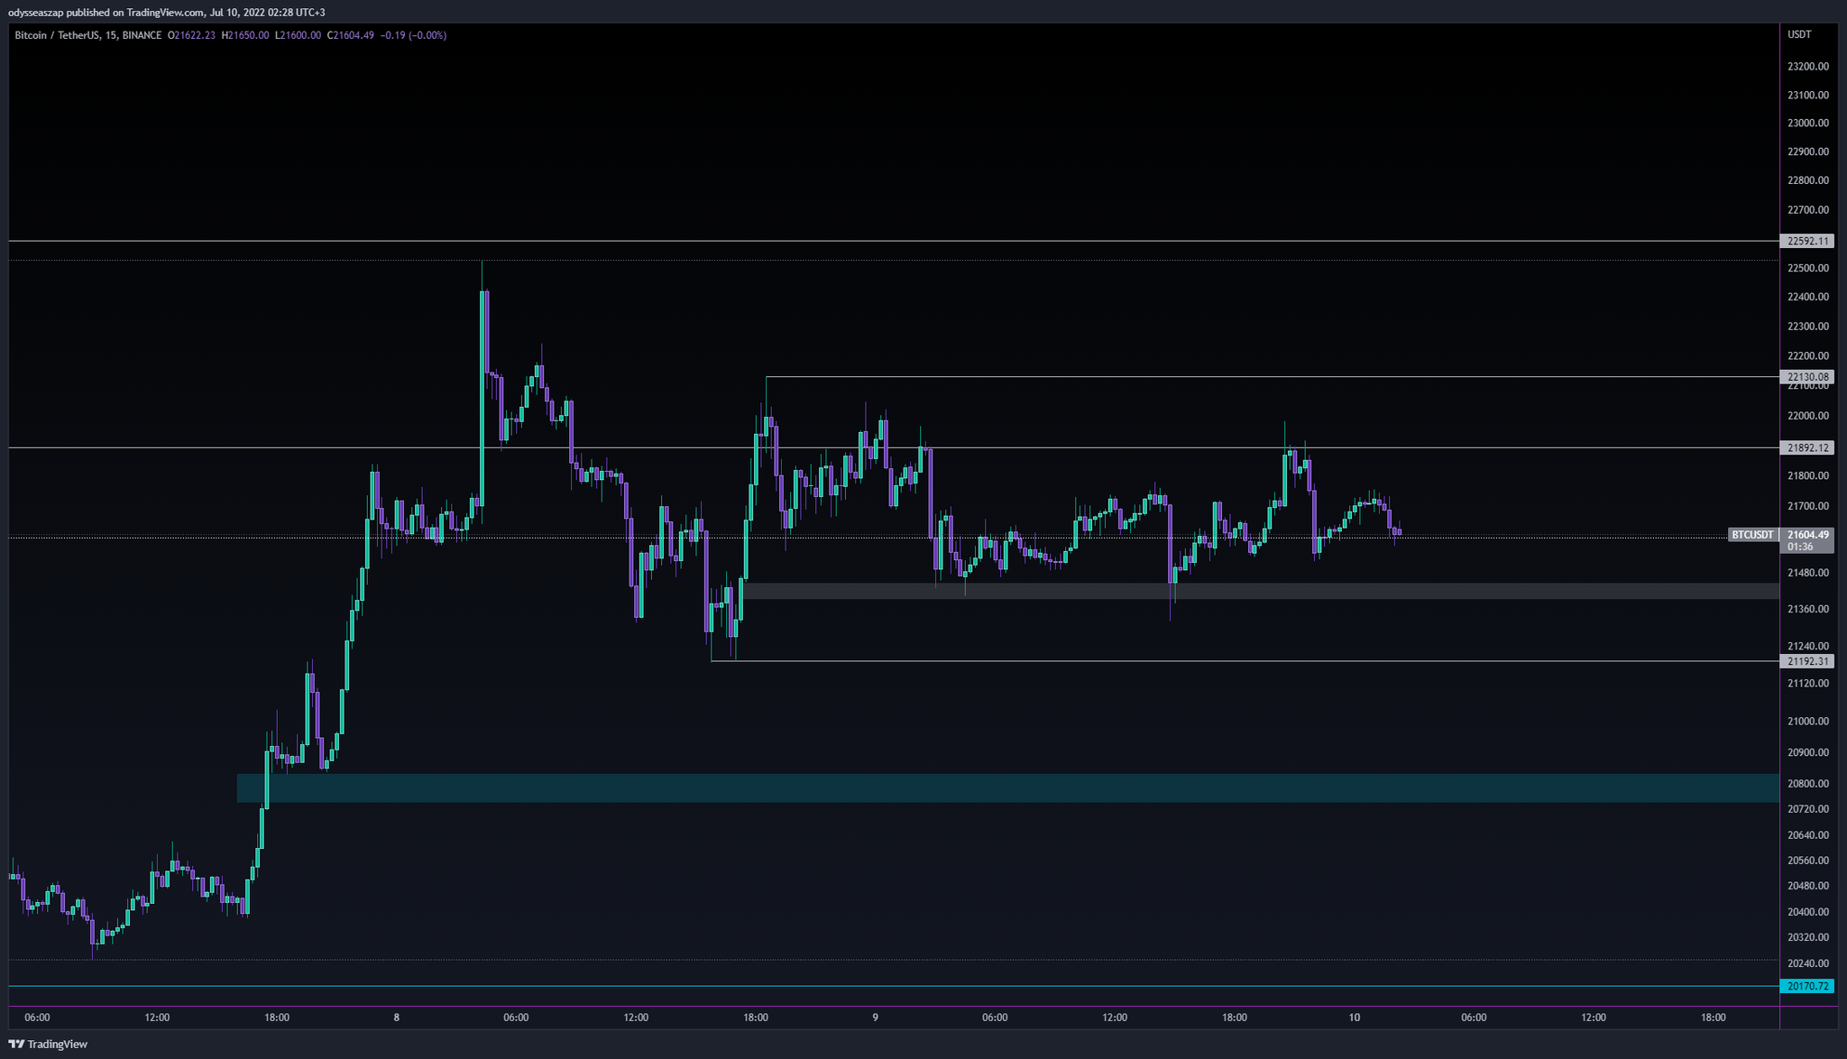Click the dotted current price line
The width and height of the screenshot is (1847, 1059).
pos(1533,538)
